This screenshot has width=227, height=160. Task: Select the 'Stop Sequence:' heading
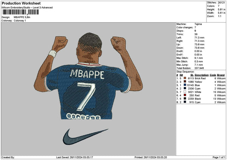tap(185, 72)
